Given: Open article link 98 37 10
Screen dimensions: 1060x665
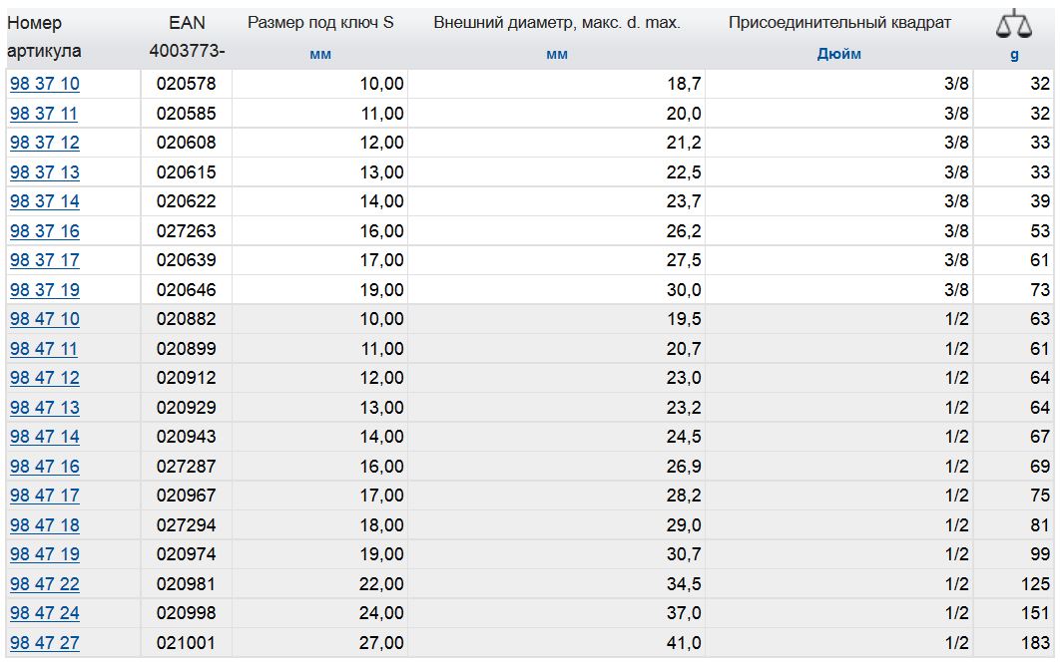Looking at the screenshot, I should click(x=45, y=84).
